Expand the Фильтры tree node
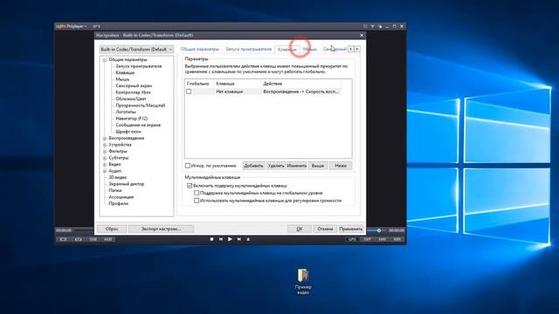The width and height of the screenshot is (559, 314). point(105,151)
